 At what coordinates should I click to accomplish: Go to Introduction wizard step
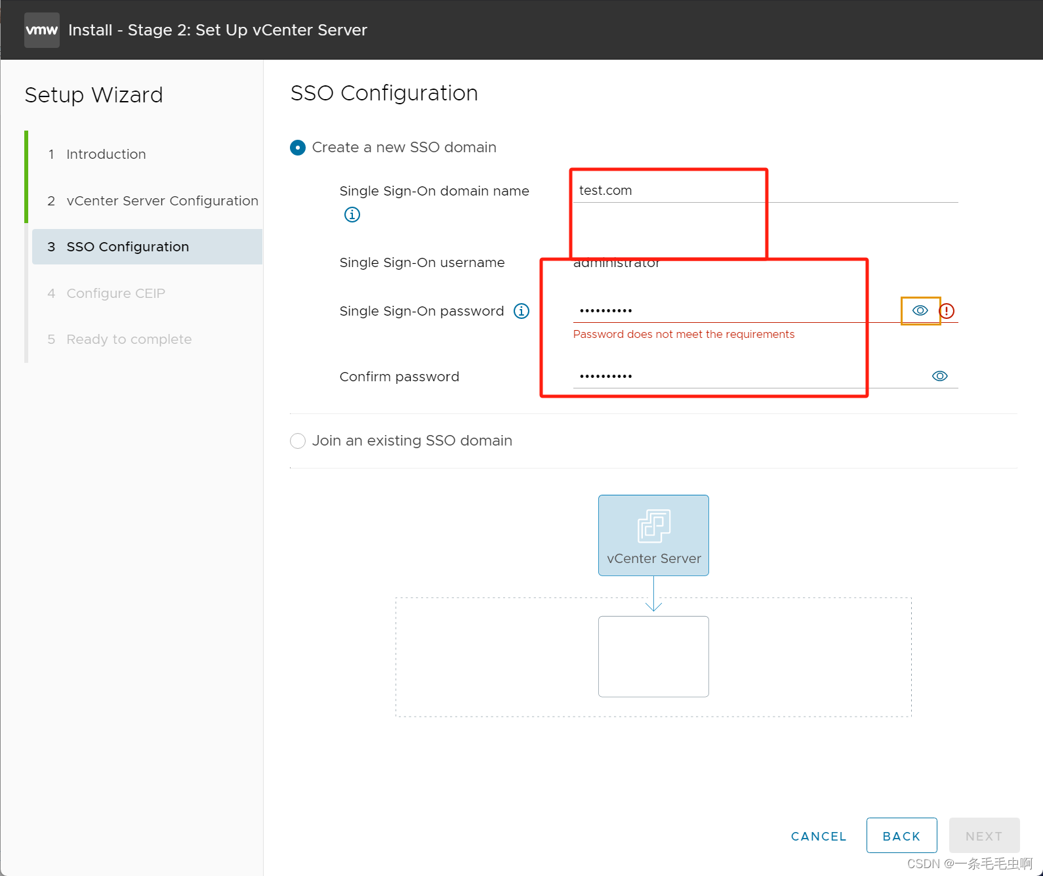coord(106,154)
